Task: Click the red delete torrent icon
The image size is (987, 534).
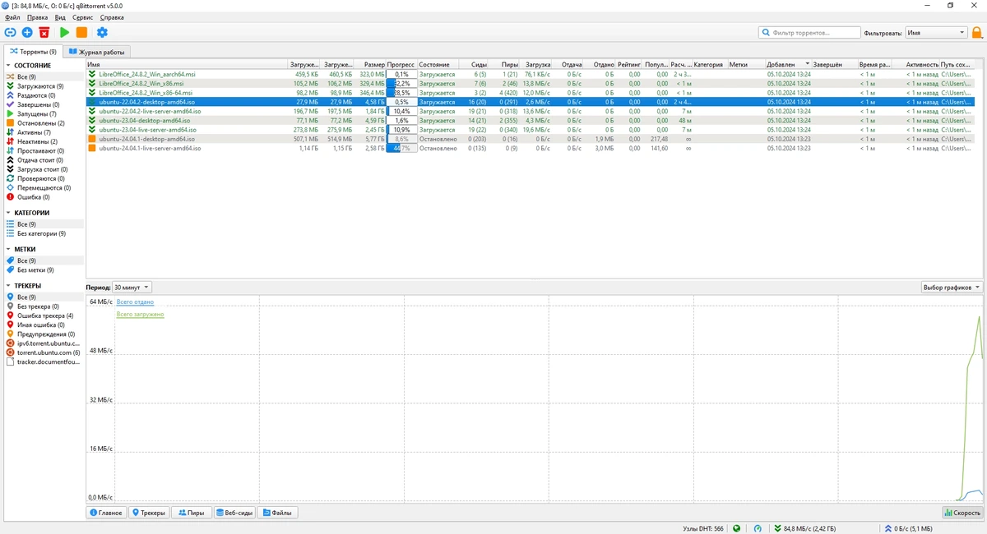Action: coord(44,32)
